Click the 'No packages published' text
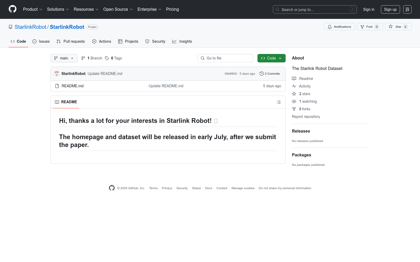This screenshot has height=262, width=420. coord(308,165)
